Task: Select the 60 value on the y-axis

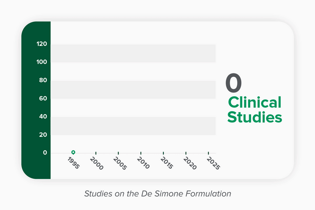Action: (x=43, y=98)
